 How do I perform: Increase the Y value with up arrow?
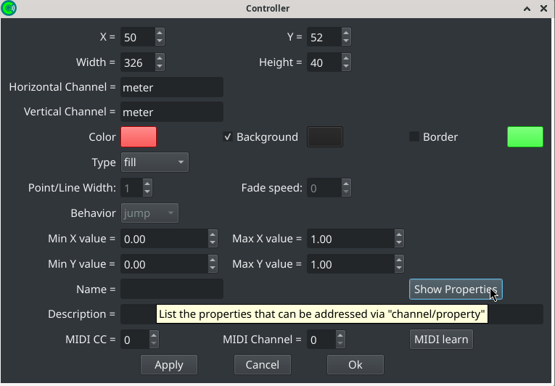(346, 33)
